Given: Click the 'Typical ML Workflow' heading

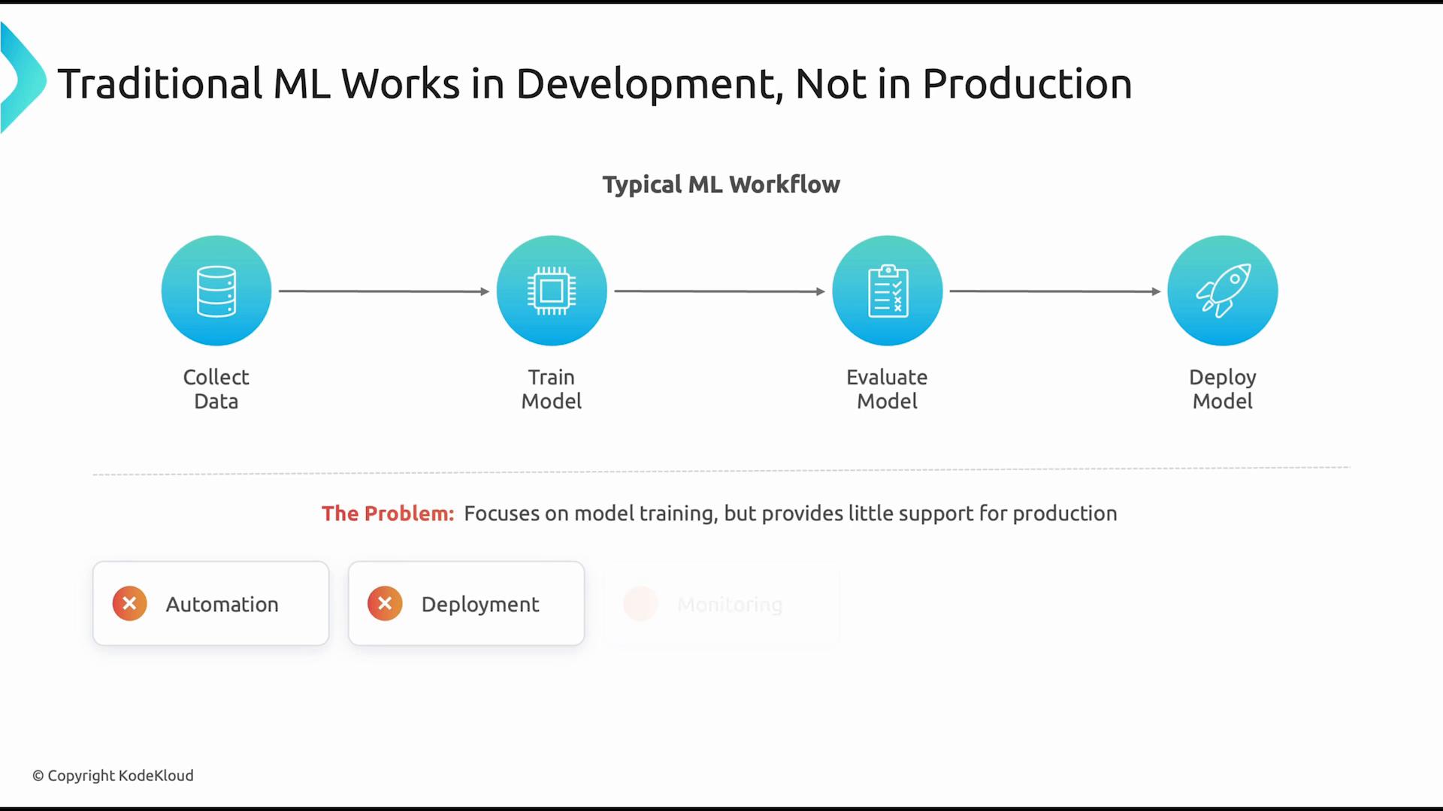Looking at the screenshot, I should pos(721,185).
